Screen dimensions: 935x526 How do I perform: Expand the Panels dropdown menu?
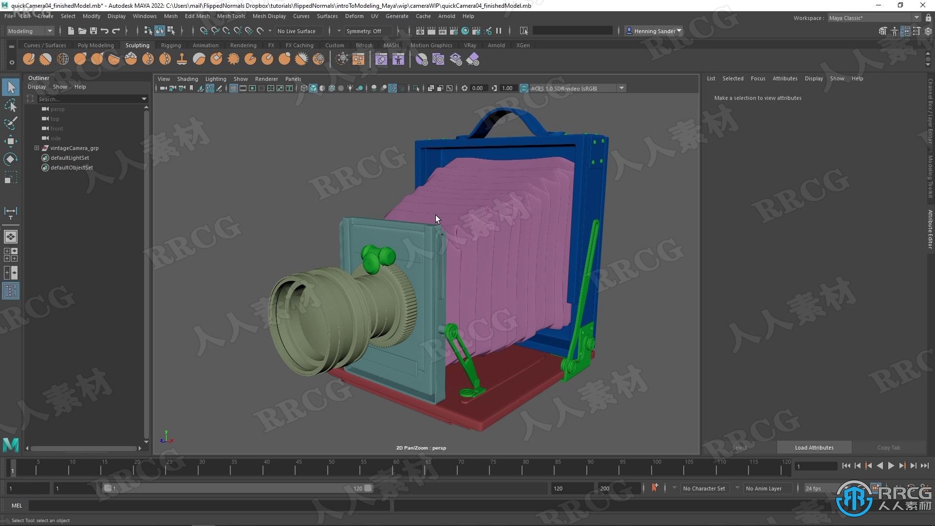tap(293, 78)
